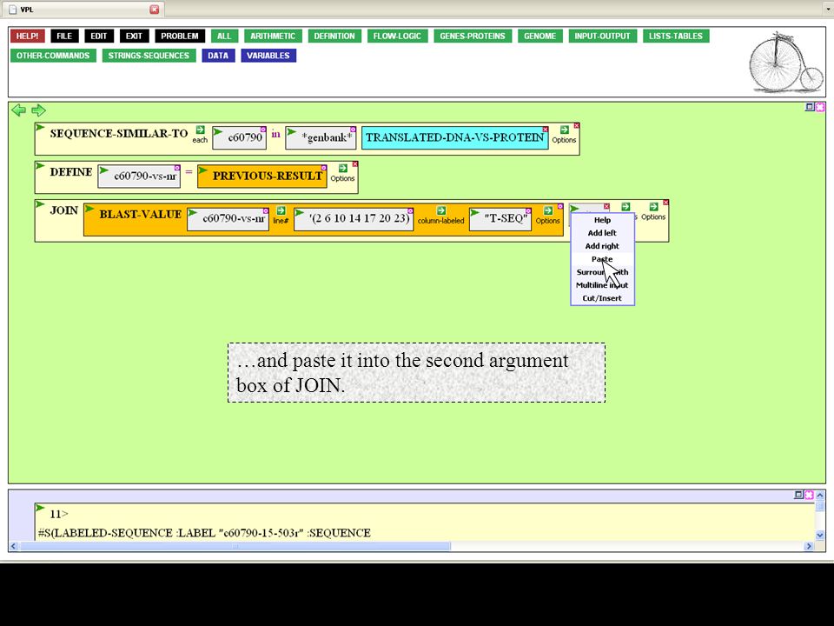Open Options of SEQUENCE-SIMILAR-TO block

point(564,135)
